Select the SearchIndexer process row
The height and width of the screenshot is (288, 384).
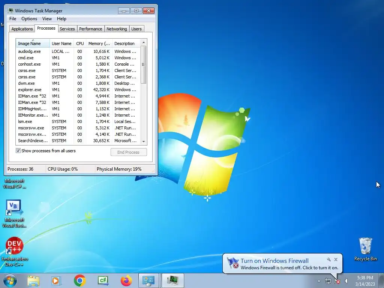(x=78, y=141)
